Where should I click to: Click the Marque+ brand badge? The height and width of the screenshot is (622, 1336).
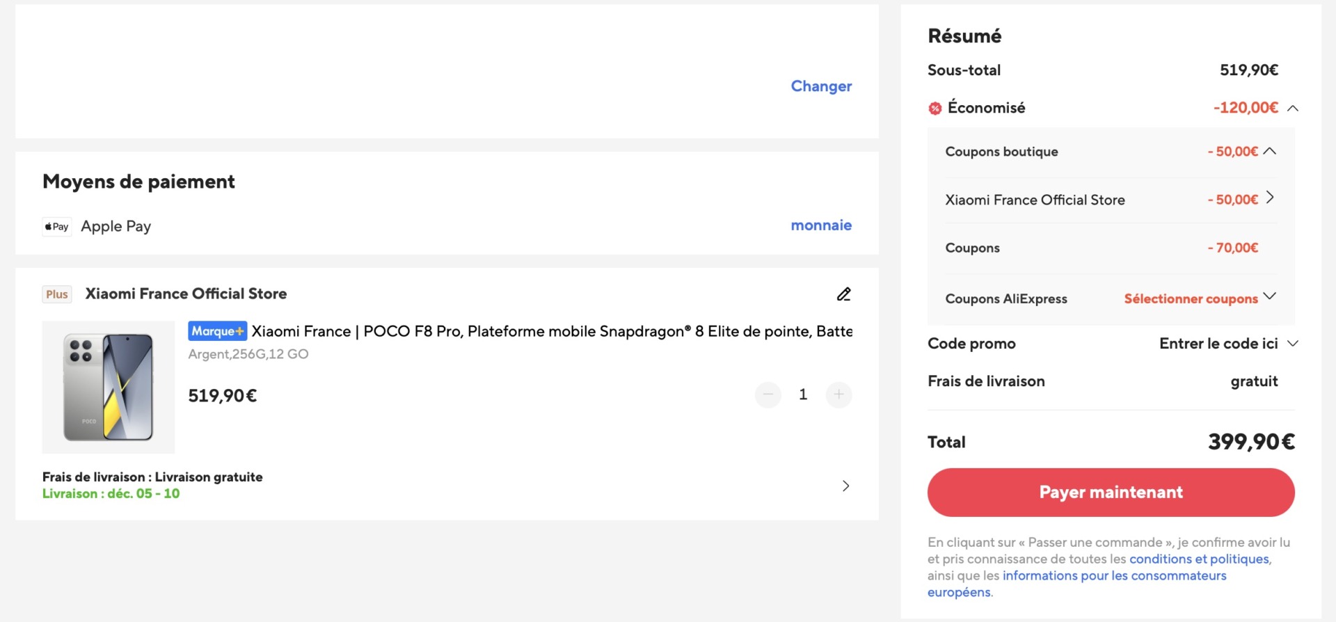pos(217,331)
